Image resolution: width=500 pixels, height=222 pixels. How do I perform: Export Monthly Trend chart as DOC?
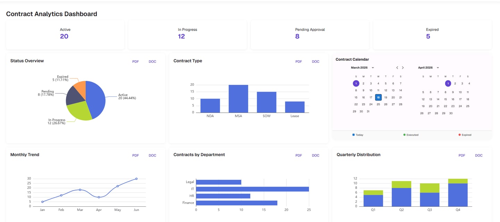click(152, 155)
